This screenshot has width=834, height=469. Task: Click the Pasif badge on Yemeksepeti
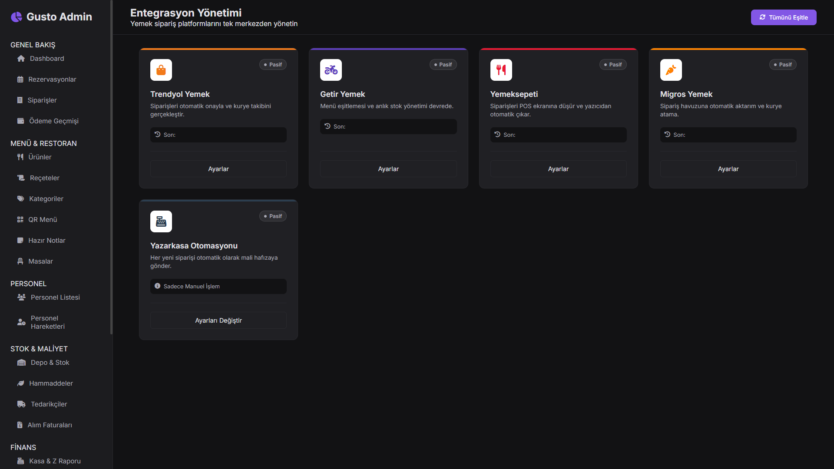(613, 65)
